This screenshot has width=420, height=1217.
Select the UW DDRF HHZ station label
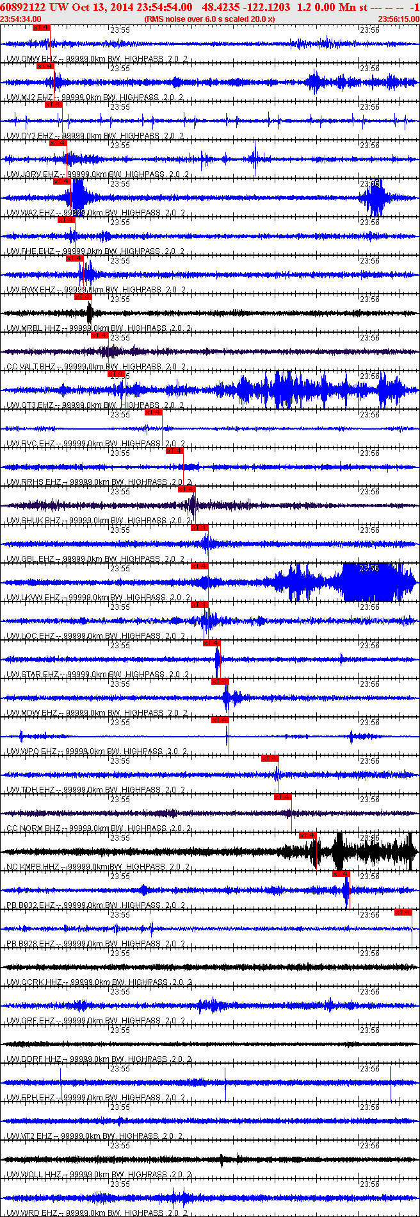34,1059
